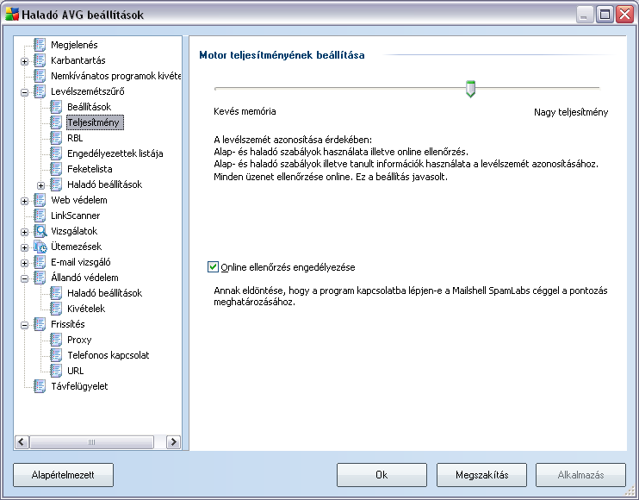Image resolution: width=639 pixels, height=500 pixels.
Task: Click the Teljesítmény page icon
Action: pos(56,122)
